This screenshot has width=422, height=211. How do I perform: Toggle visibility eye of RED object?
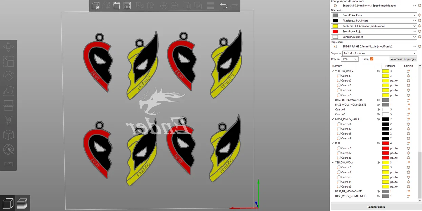click(x=378, y=143)
